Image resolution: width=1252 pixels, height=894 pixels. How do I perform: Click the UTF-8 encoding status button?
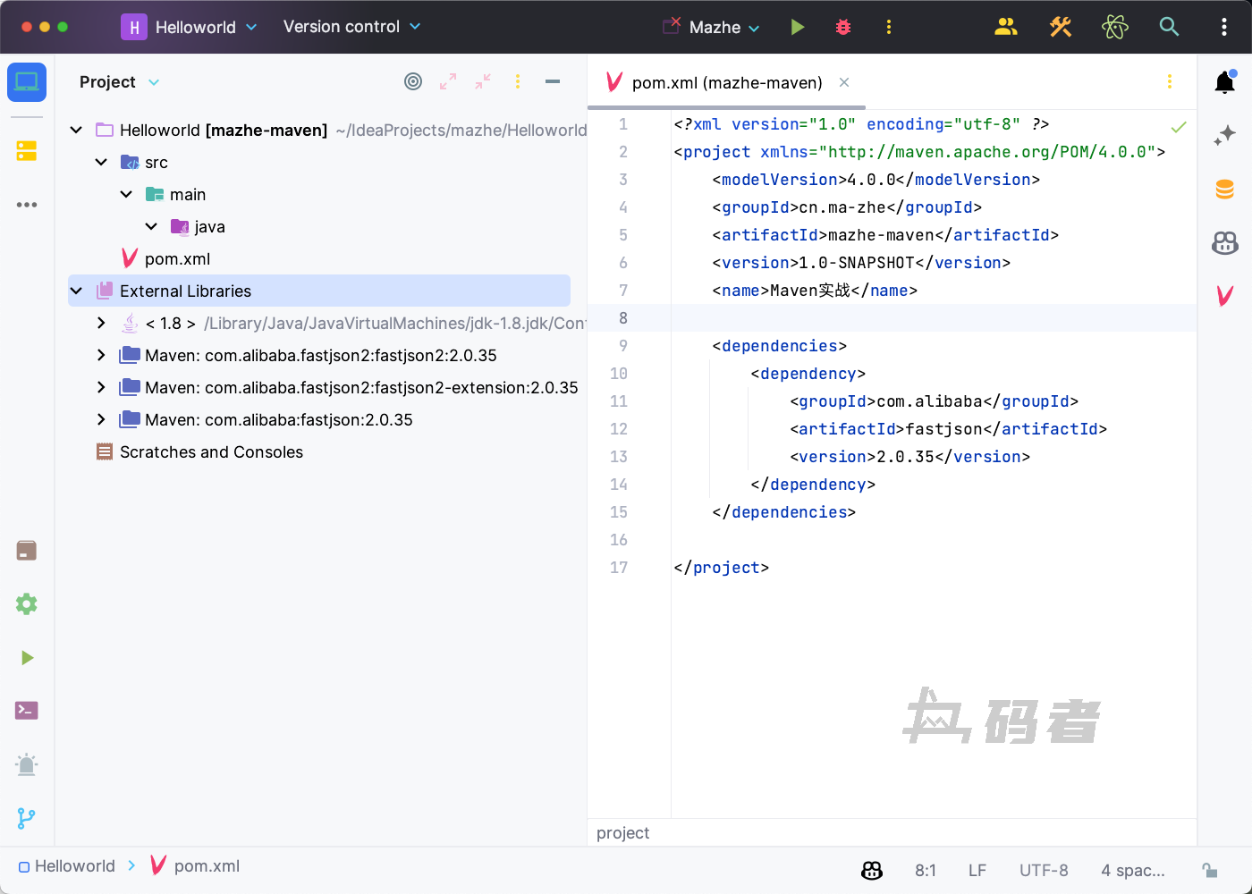(1044, 870)
